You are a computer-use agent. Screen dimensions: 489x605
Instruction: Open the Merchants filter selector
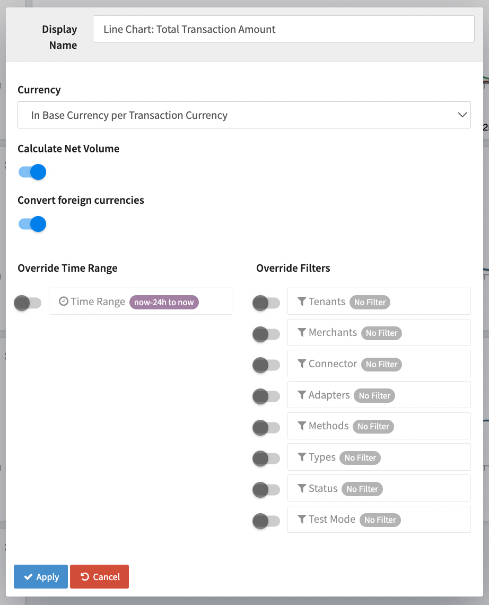(379, 333)
